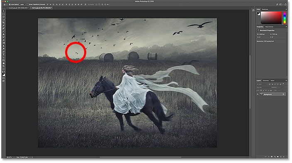Screen dimensions: 292x163
Task: Click the horizontal scrollbar below the canvas
Action: click(x=141, y=157)
